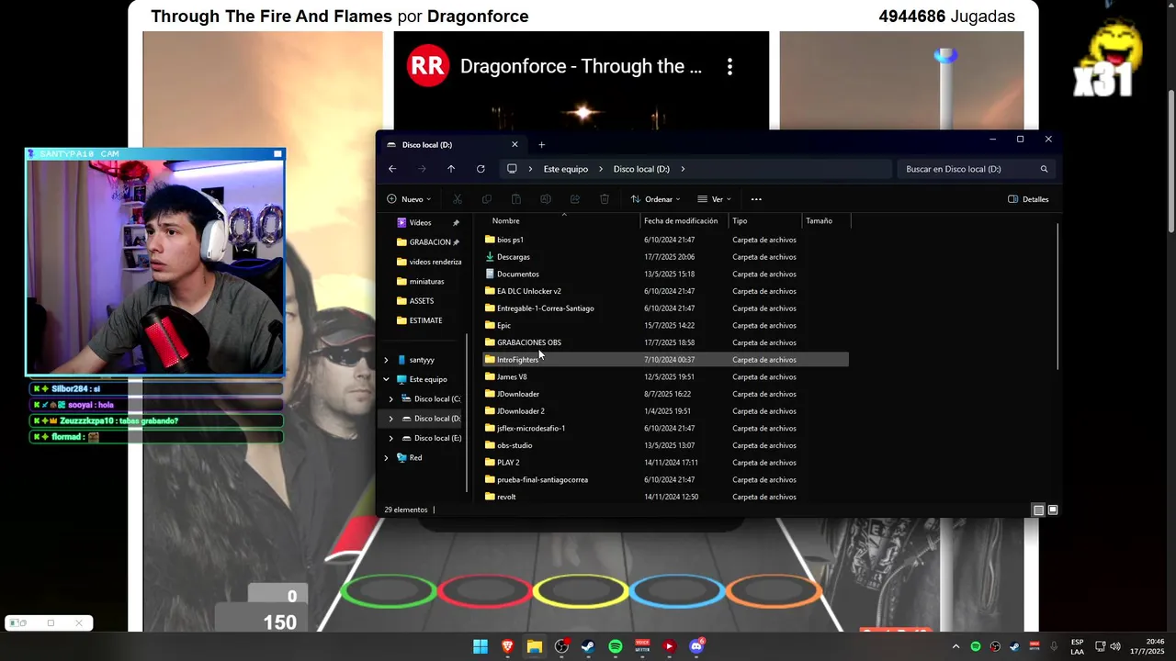Select miniaturas folder in the sidebar
This screenshot has height=661, width=1176.
[x=420, y=282]
